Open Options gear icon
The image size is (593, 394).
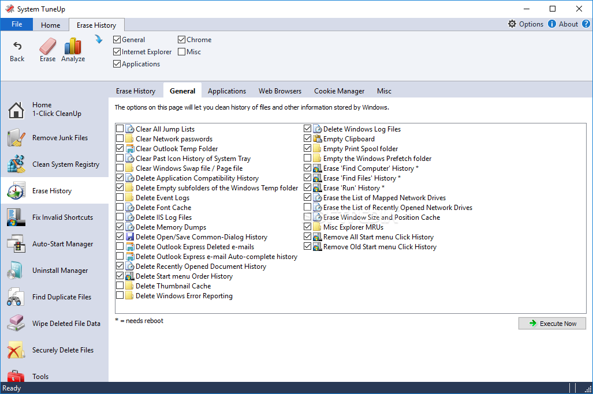tap(512, 24)
